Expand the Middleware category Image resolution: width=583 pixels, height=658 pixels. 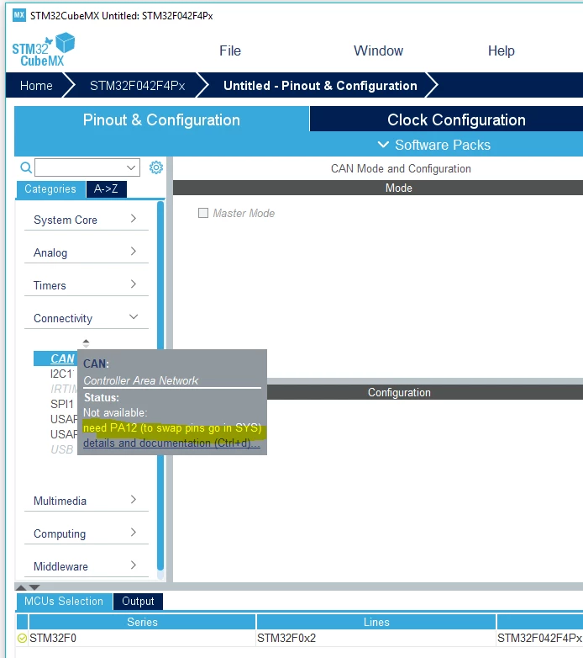pyautogui.click(x=87, y=565)
